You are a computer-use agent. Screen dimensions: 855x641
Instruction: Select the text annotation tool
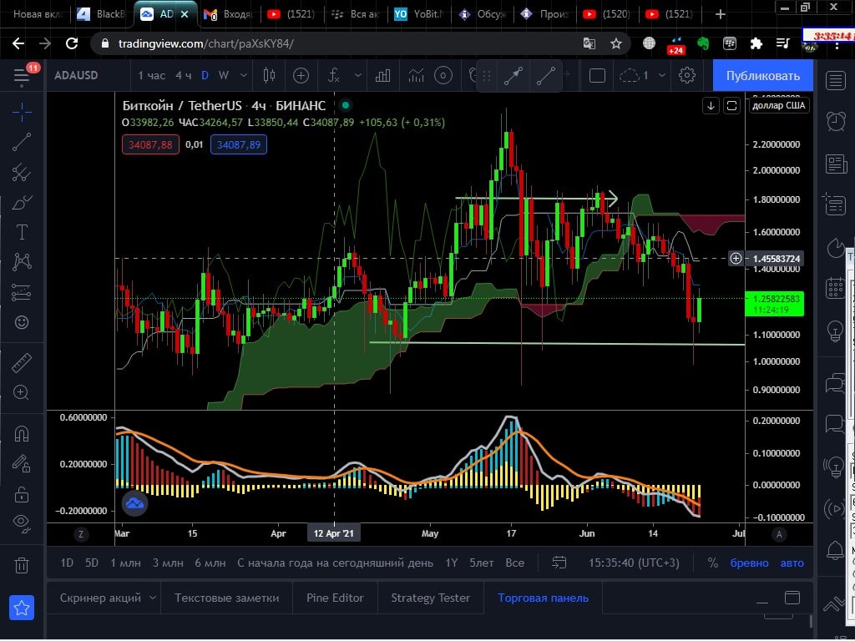coord(22,232)
